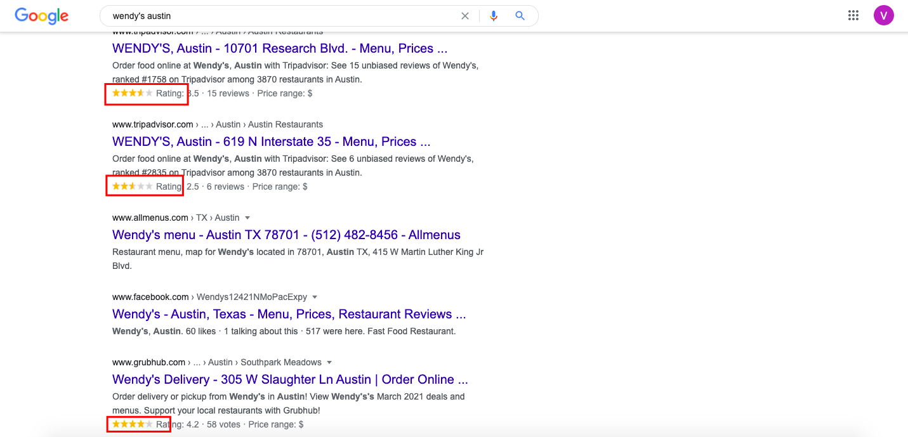Click the "6 reviews" text
Screen dimensions: 908x437
click(225, 186)
